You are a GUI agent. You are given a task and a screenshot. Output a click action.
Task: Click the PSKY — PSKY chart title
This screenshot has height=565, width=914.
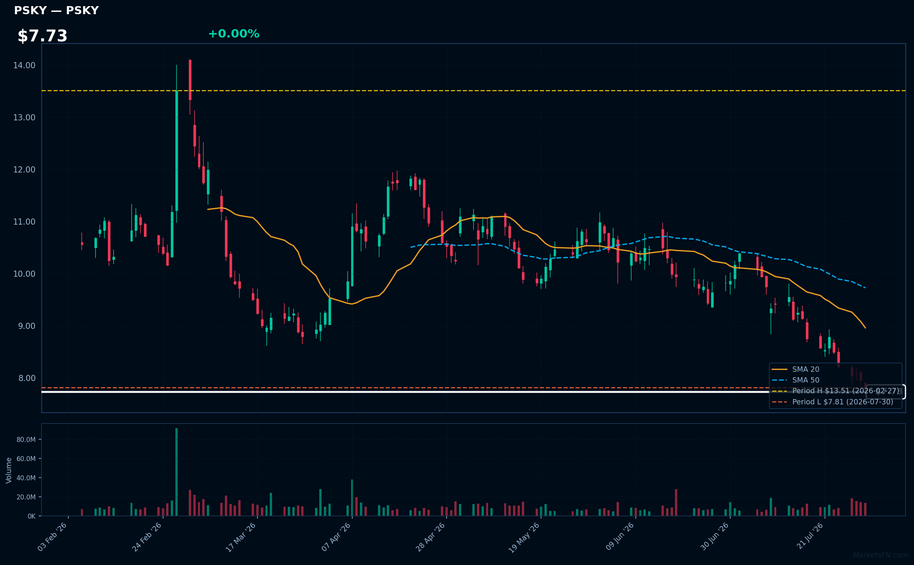(x=56, y=10)
